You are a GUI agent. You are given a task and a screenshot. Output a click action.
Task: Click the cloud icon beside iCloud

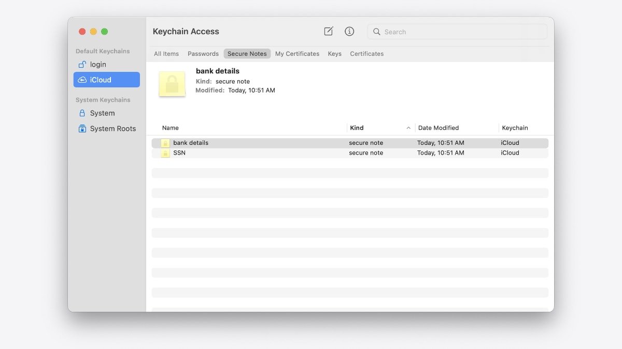(82, 80)
